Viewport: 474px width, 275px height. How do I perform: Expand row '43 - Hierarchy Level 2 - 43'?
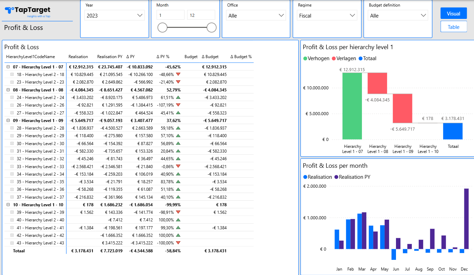pyautogui.click(x=11, y=243)
